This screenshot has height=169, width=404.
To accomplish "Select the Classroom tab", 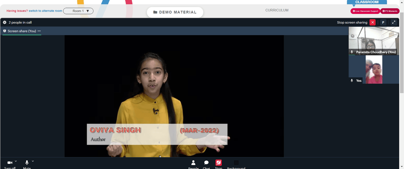I will coord(367,2).
